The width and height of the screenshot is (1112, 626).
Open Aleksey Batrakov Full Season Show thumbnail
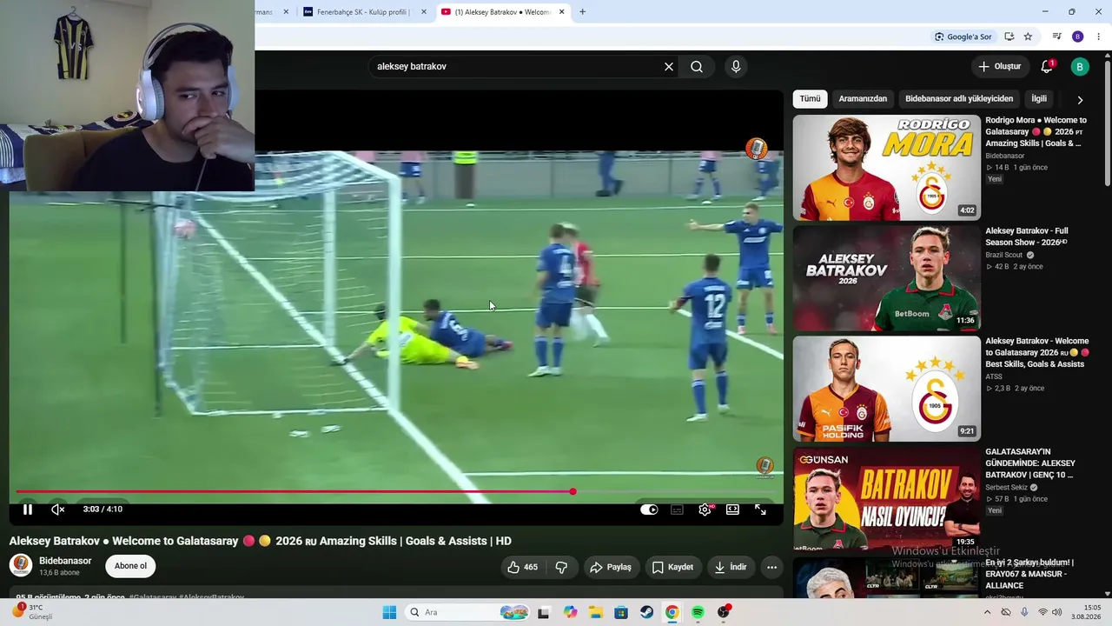click(886, 278)
